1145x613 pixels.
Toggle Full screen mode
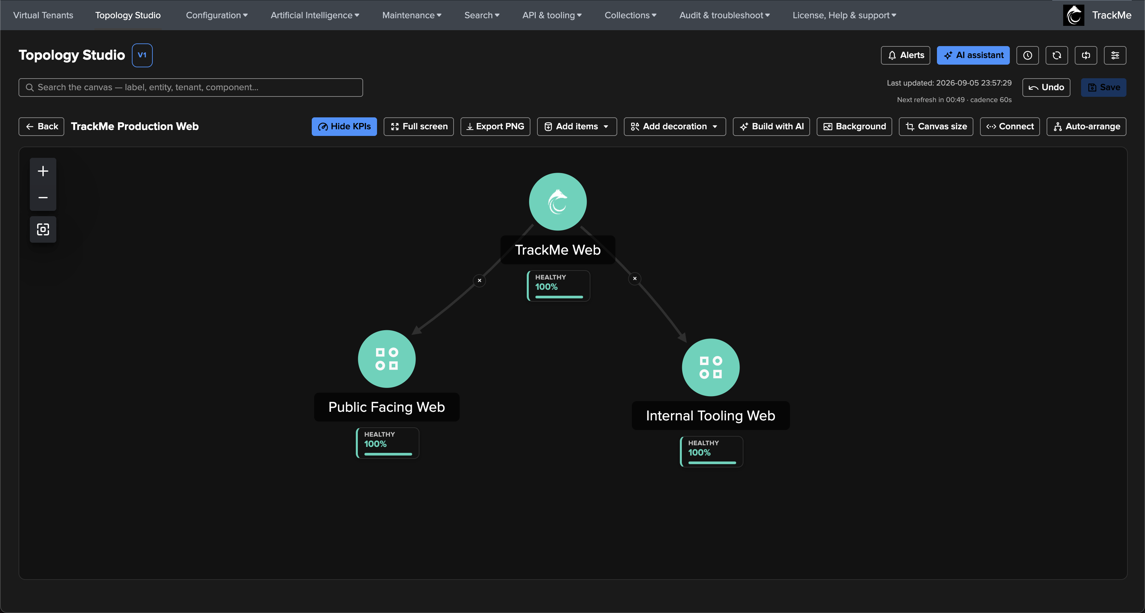coord(418,126)
